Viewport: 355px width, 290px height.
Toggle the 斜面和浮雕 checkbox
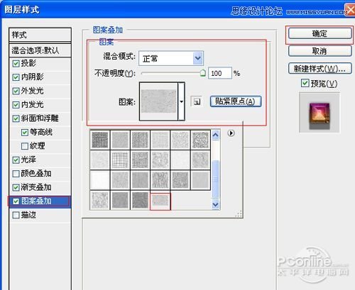click(x=16, y=118)
